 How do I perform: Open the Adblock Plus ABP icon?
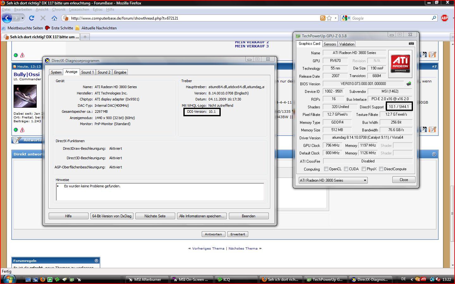click(x=445, y=18)
